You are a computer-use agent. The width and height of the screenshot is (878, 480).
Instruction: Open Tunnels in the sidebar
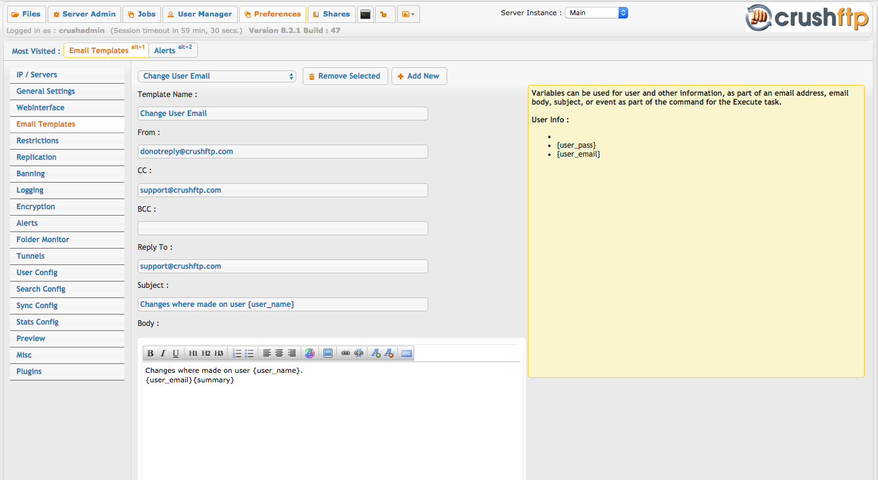coord(67,256)
